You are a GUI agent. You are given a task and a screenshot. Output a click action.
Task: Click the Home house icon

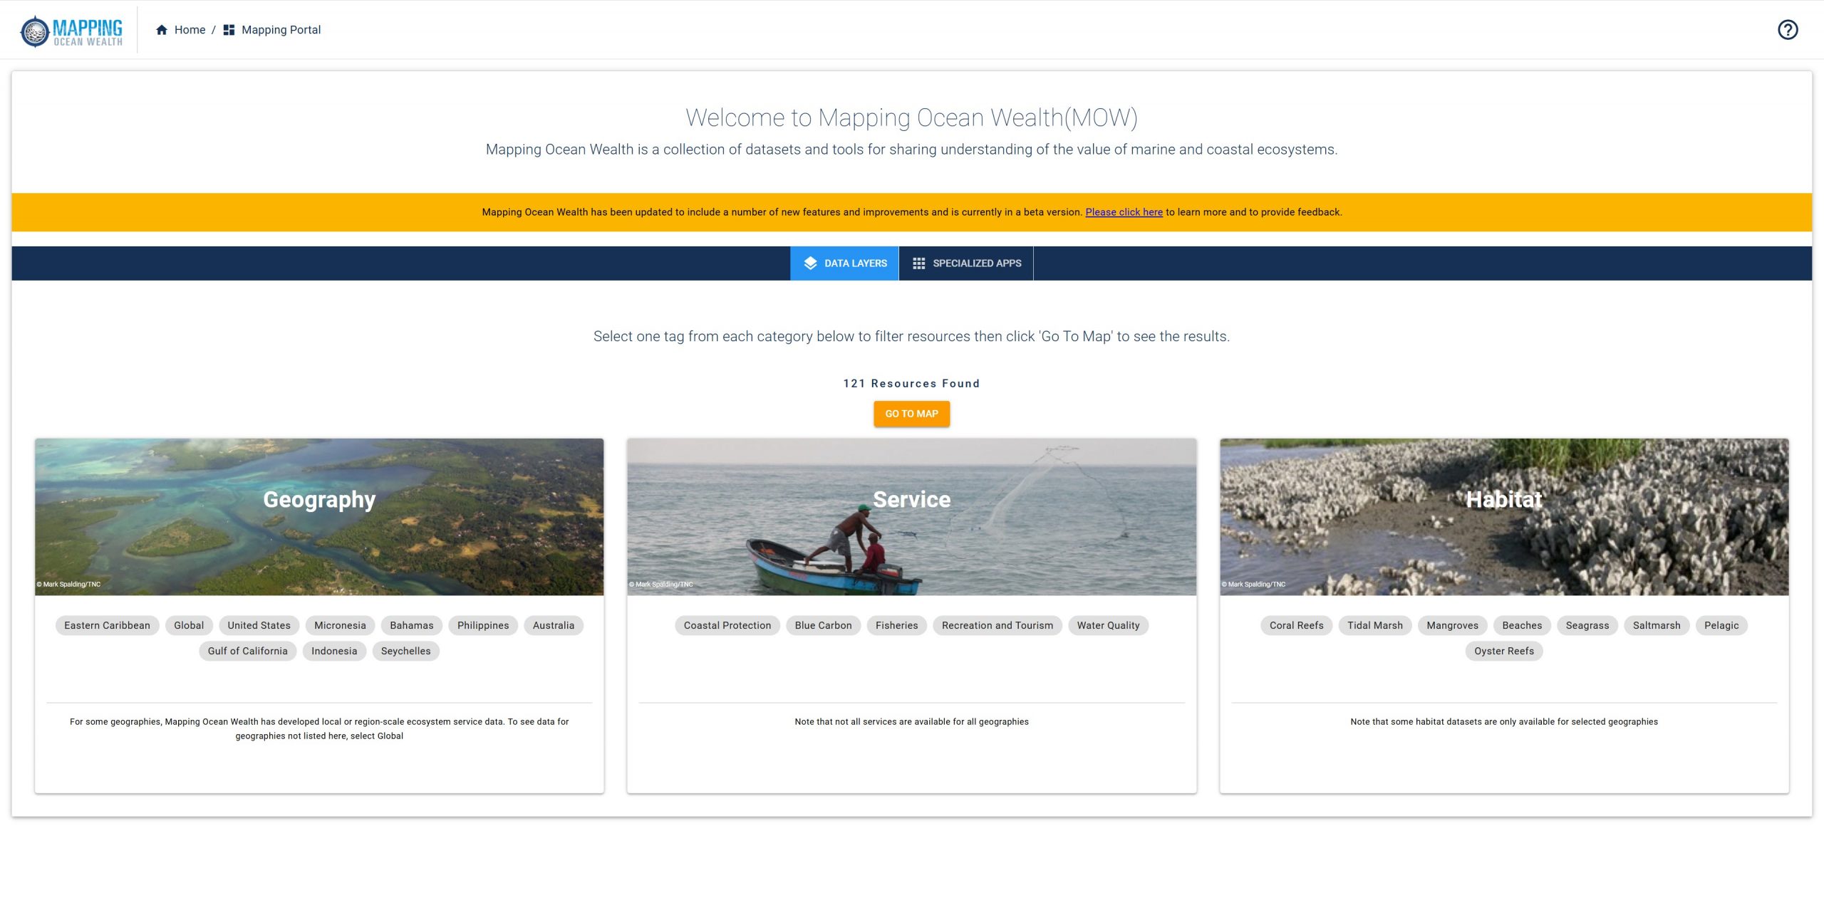coord(162,30)
